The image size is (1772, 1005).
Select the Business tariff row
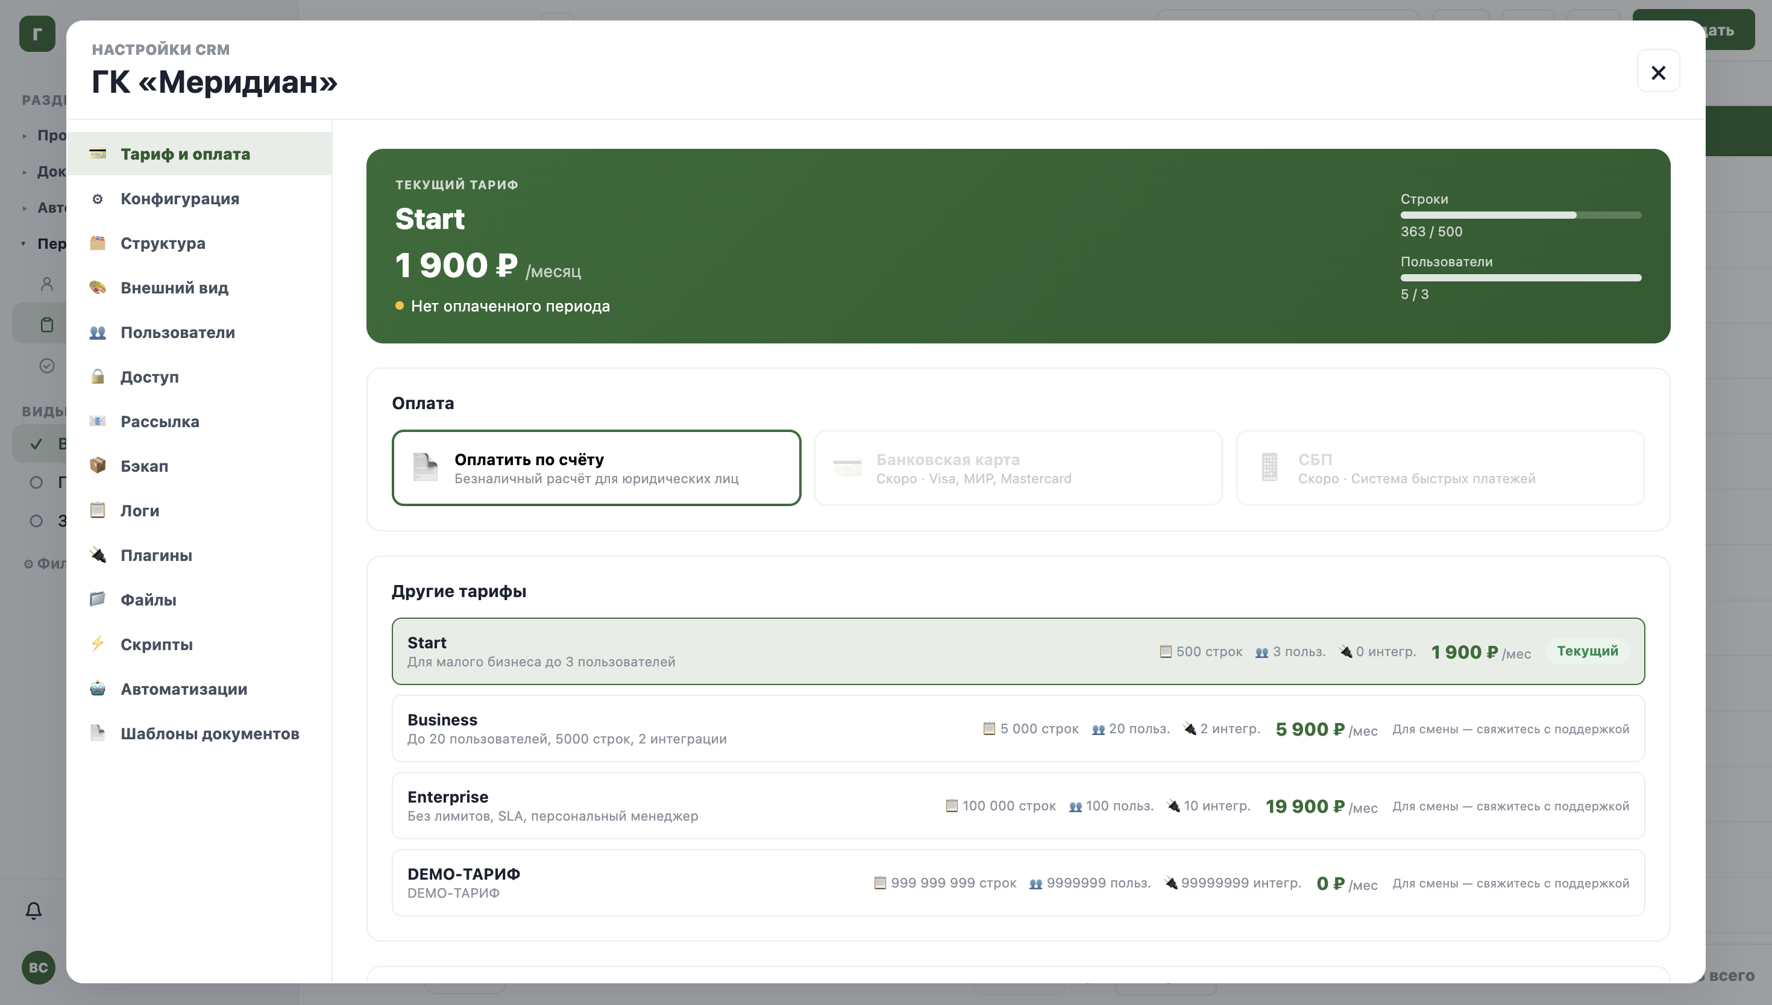point(1018,729)
